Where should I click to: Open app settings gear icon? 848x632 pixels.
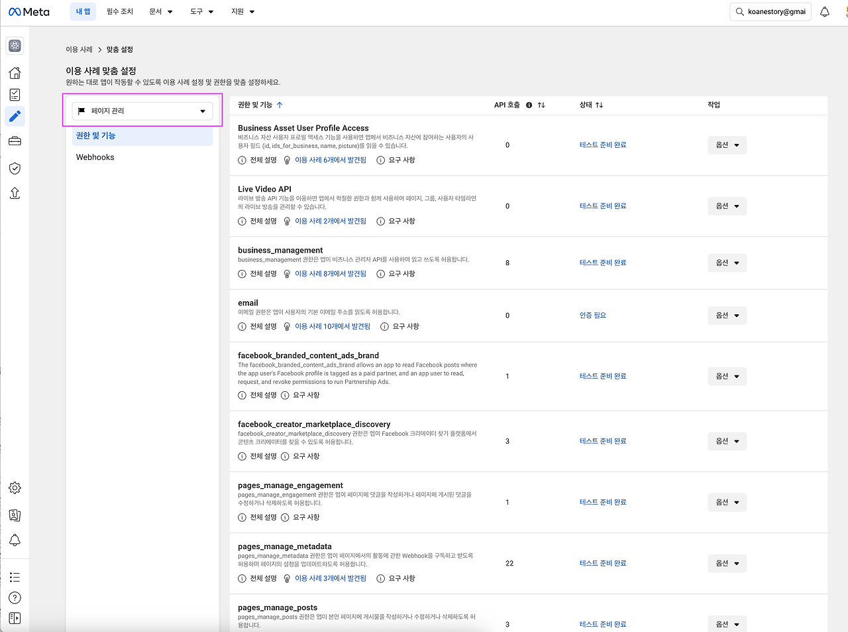[x=15, y=488]
